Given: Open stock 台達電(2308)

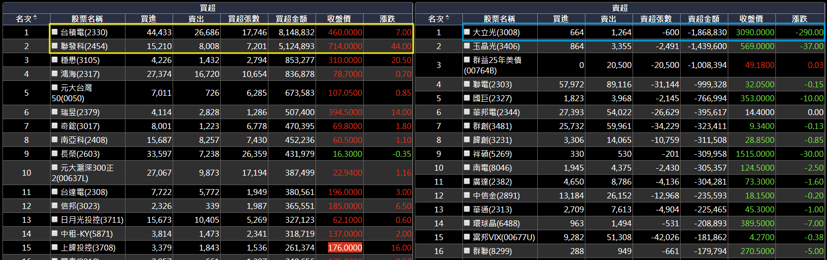Looking at the screenshot, I should (84, 192).
